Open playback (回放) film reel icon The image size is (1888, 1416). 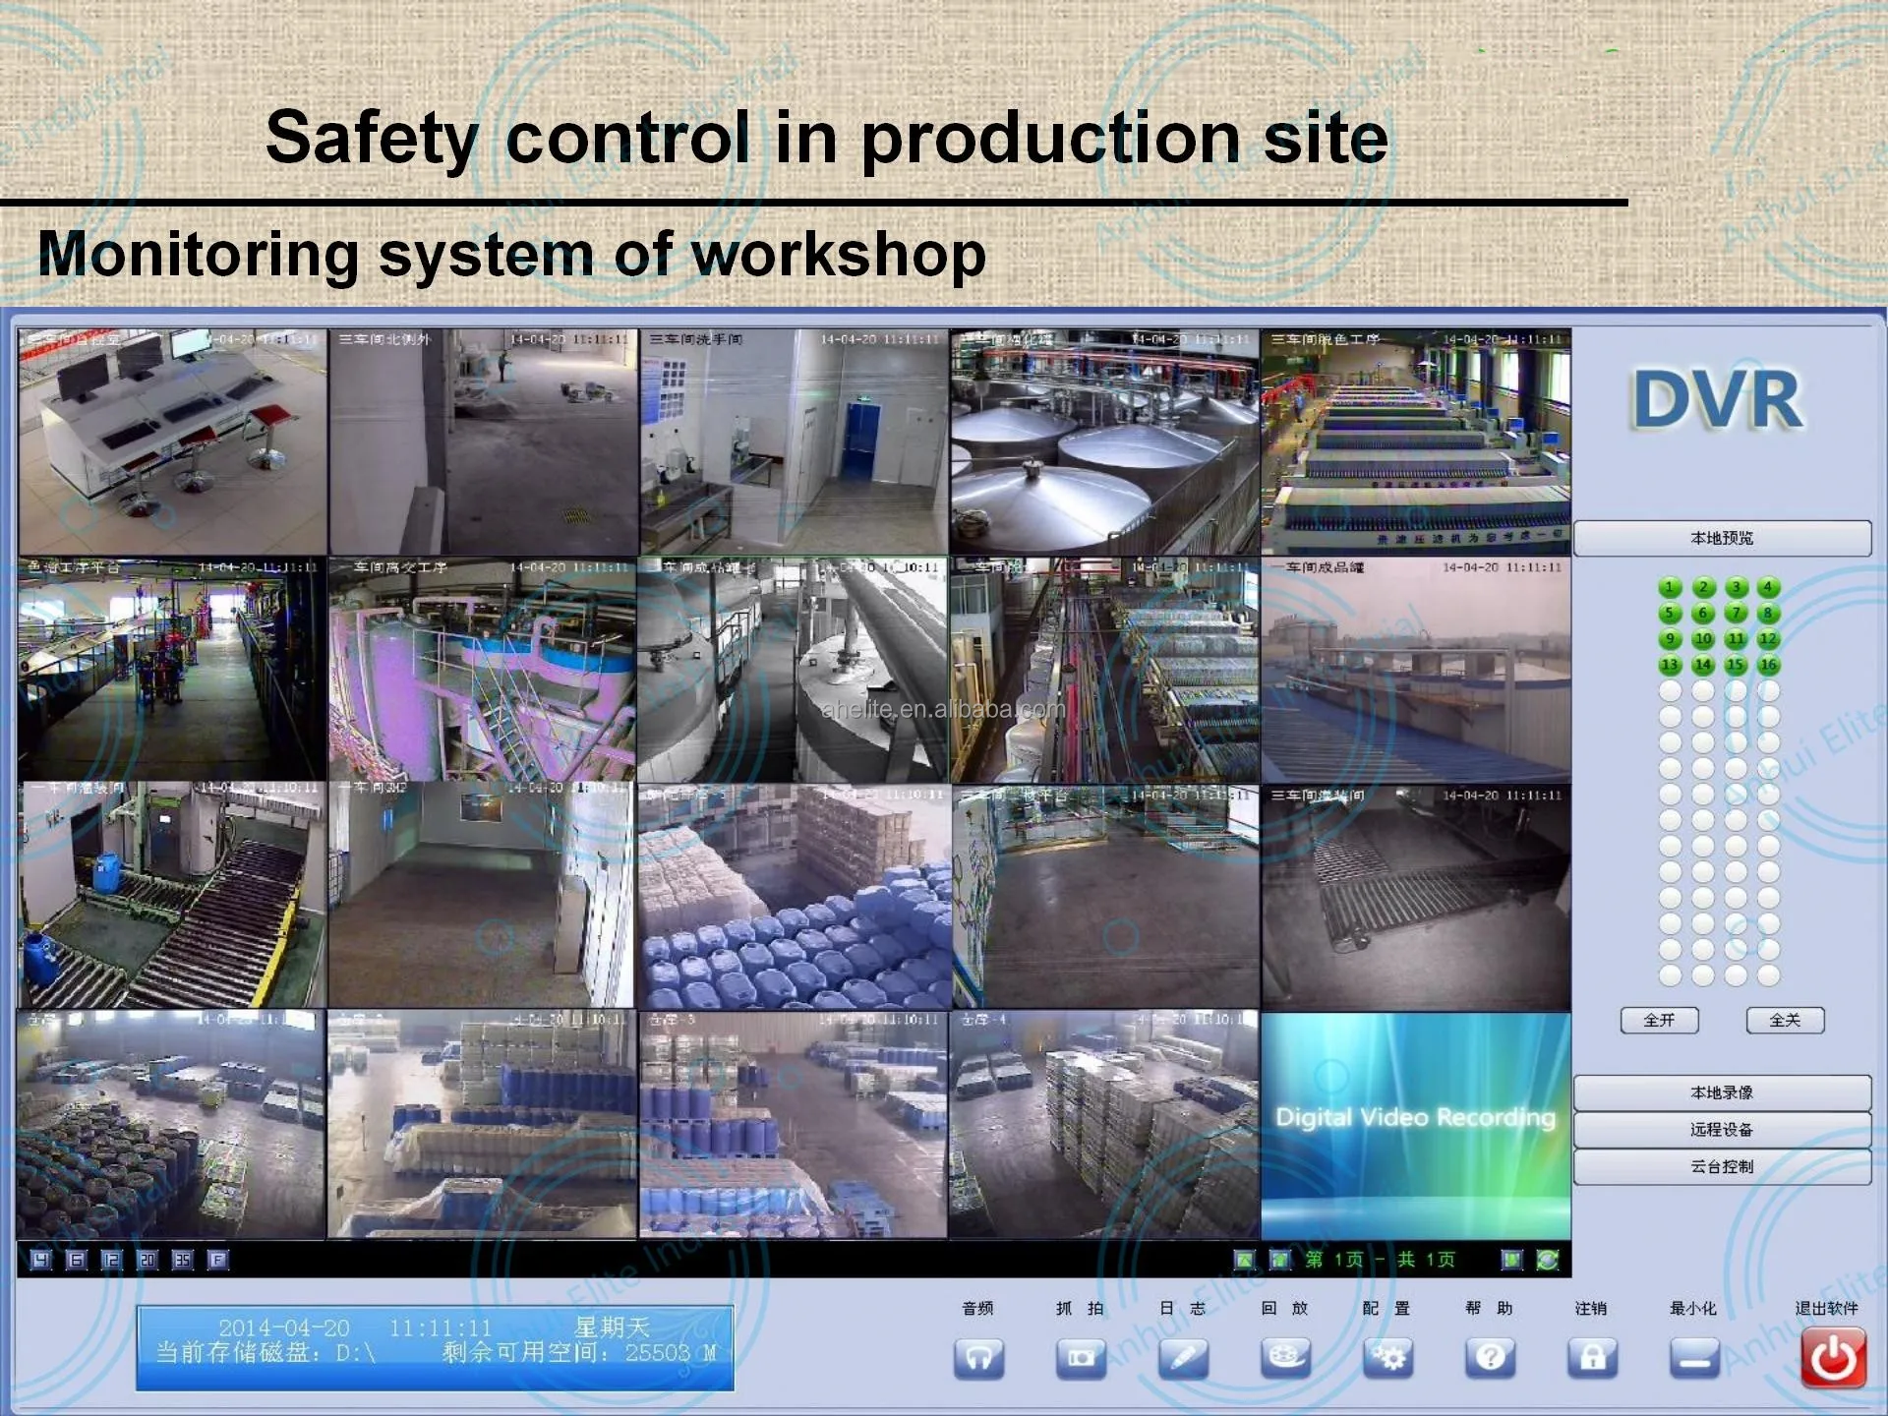[1285, 1358]
